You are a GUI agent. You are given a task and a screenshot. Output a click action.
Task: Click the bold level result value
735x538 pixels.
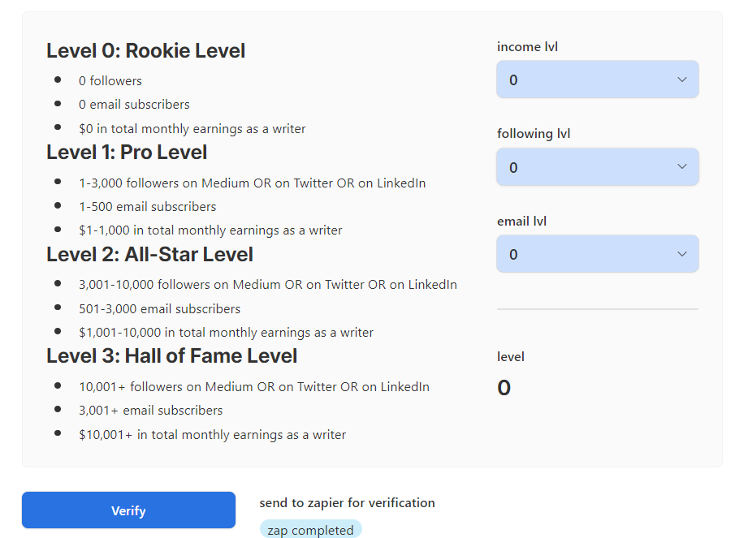coord(504,388)
